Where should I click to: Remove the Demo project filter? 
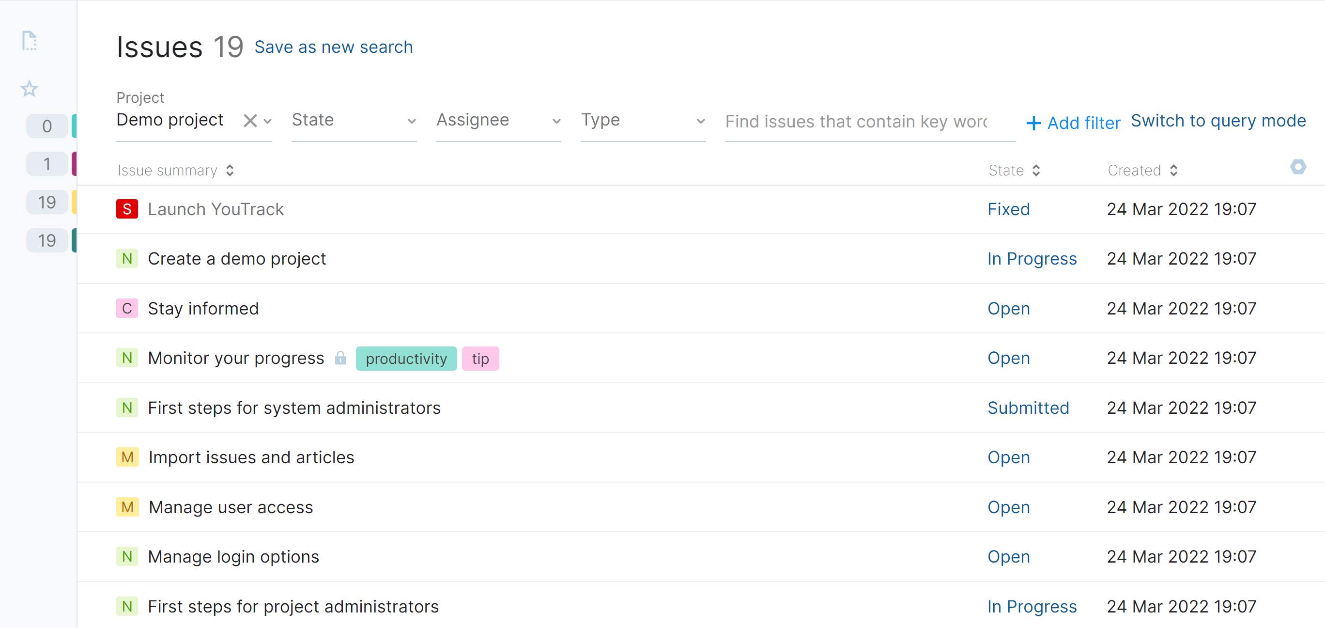click(250, 121)
